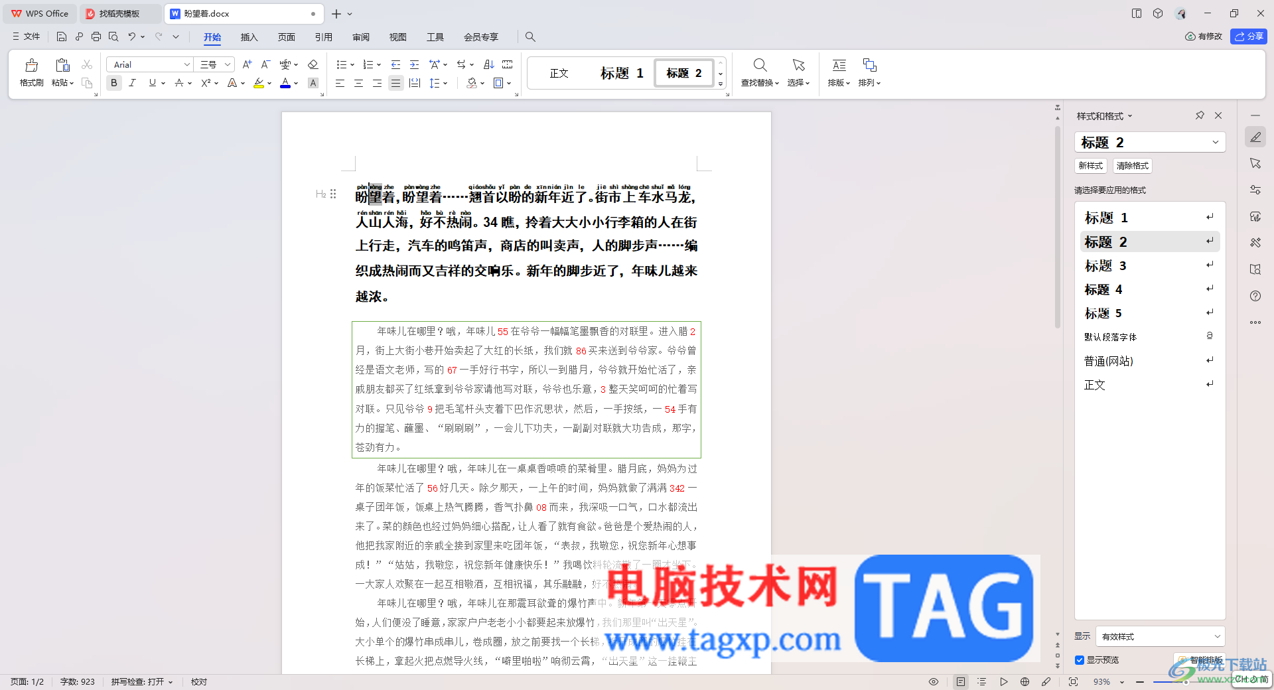Apply the blue font color
Viewport: 1274px width, 690px height.
pyautogui.click(x=285, y=83)
